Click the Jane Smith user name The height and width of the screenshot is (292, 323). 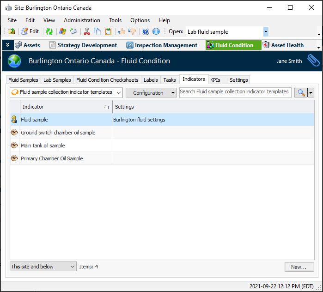[289, 61]
